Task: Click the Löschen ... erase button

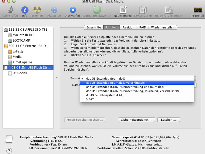Action: tap(169, 120)
